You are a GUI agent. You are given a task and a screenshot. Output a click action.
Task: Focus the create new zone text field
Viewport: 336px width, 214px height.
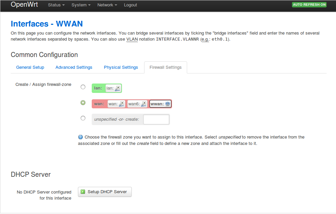click(x=156, y=119)
